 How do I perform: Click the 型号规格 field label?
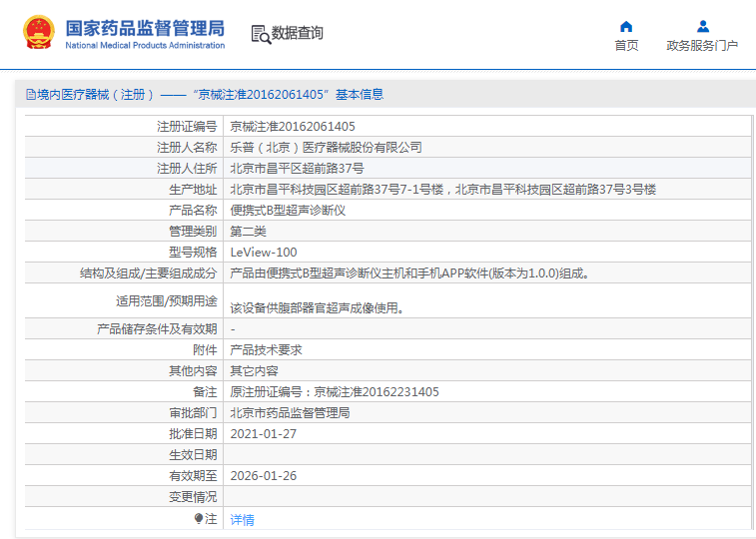coord(193,253)
